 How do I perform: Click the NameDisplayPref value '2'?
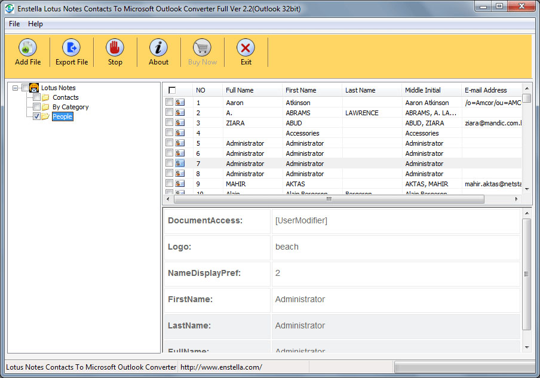(395, 273)
